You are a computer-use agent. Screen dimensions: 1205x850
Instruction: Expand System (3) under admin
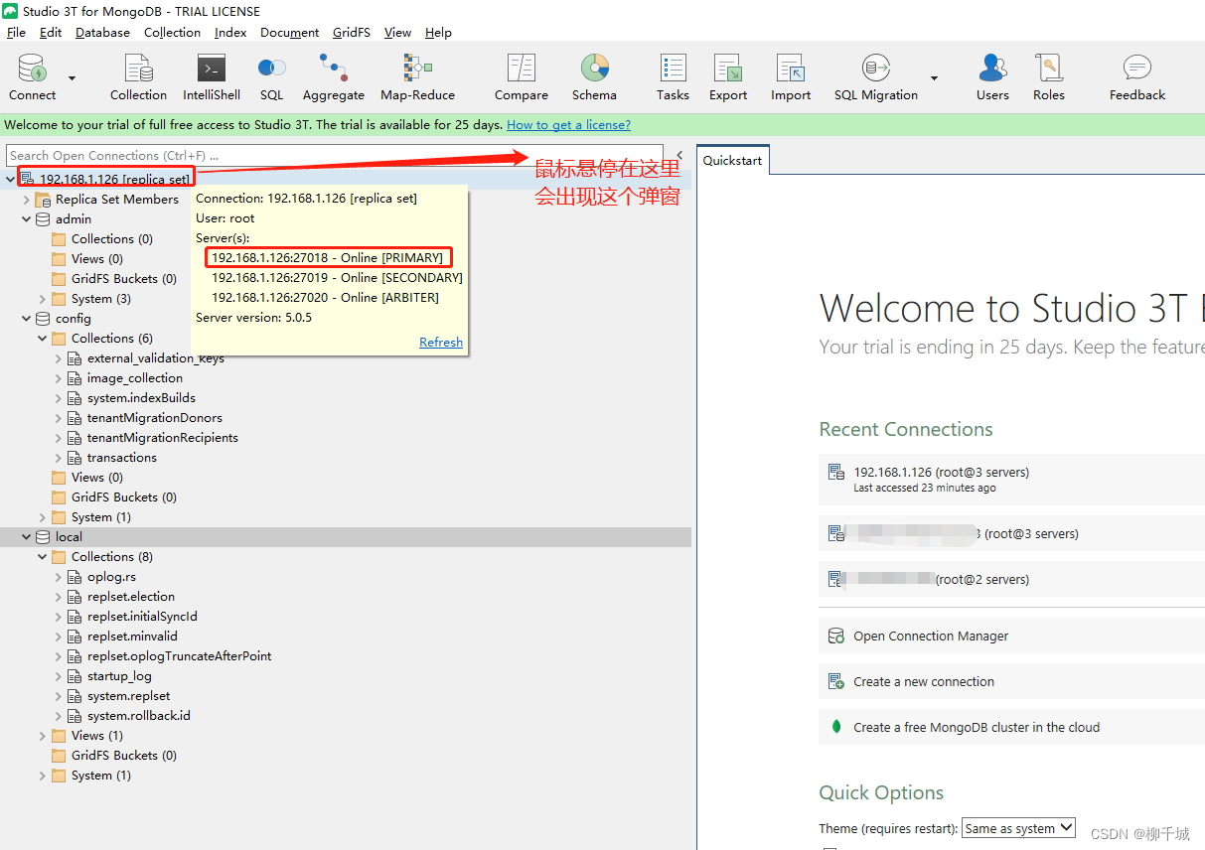(x=43, y=298)
